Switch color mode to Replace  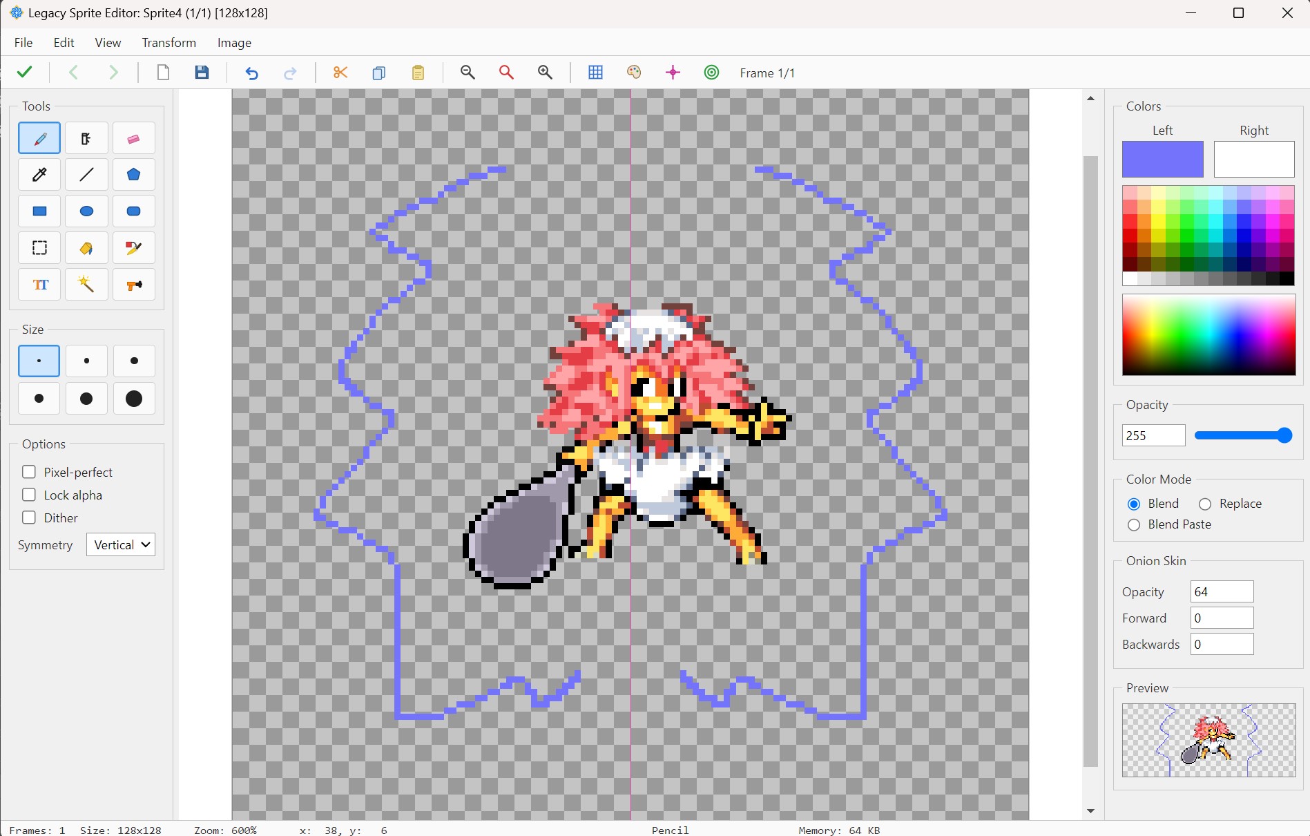[1205, 504]
